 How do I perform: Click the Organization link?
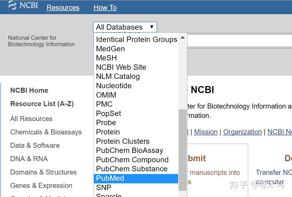(242, 132)
